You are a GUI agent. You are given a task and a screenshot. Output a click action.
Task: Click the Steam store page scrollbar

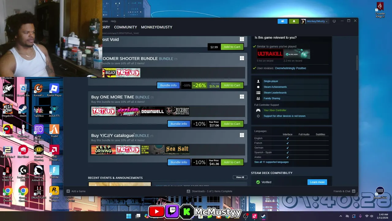(x=356, y=63)
